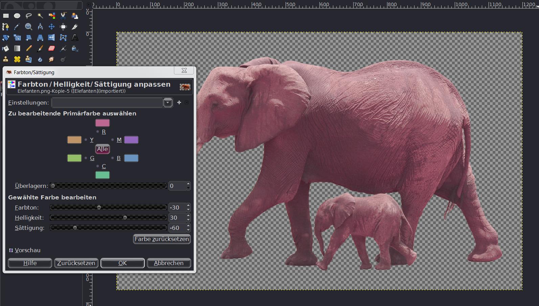Select the Heal tool bandage icon
The width and height of the screenshot is (539, 306).
[17, 59]
